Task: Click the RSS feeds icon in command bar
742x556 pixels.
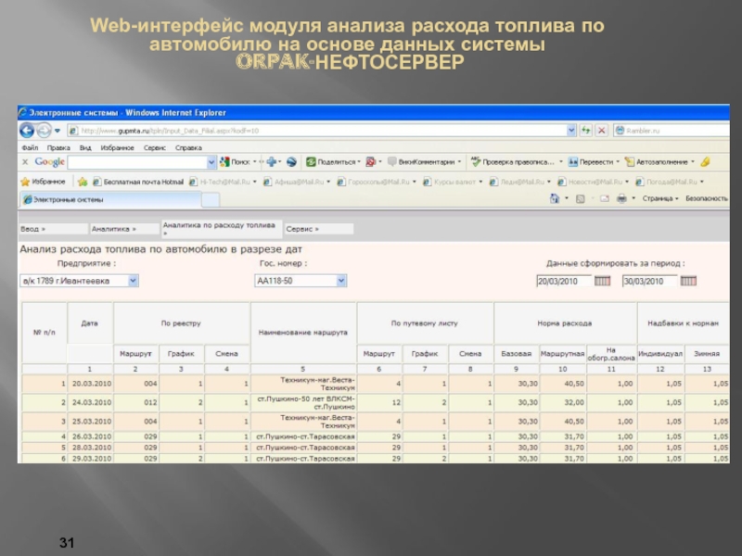Action: (x=581, y=198)
